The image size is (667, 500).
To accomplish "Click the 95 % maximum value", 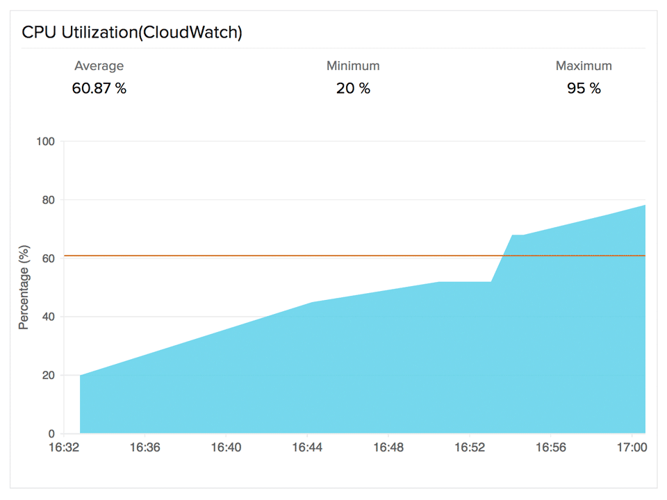I will click(584, 89).
